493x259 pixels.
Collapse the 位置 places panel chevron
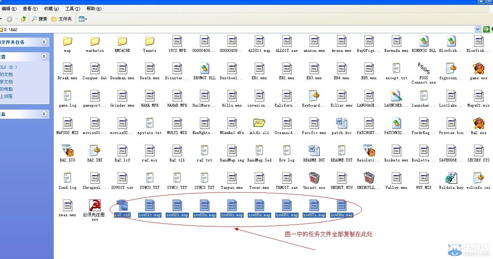pos(44,57)
